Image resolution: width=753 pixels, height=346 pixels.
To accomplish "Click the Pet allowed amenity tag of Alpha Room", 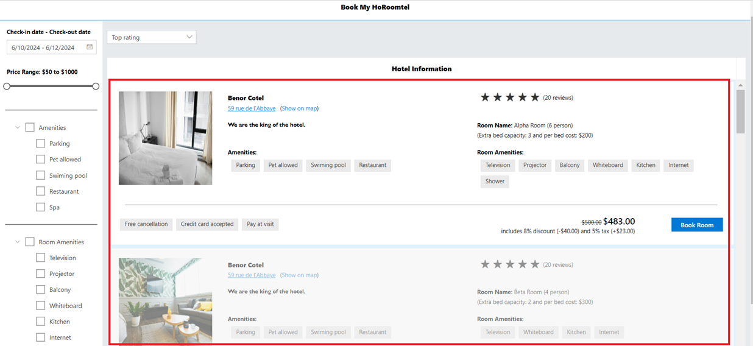I will point(283,165).
